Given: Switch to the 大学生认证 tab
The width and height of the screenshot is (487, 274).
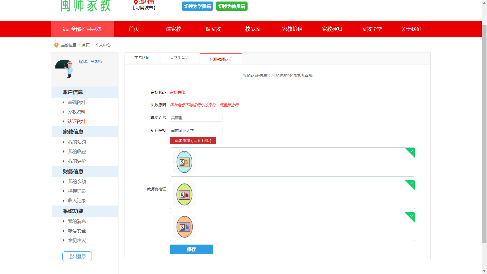Looking at the screenshot, I should 179,58.
